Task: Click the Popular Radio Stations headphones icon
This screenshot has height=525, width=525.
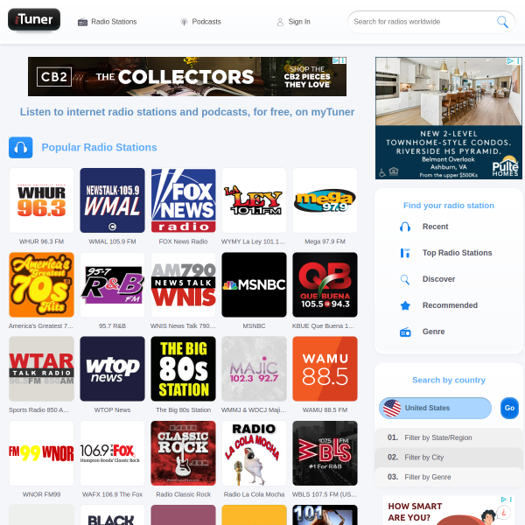Action: [21, 147]
